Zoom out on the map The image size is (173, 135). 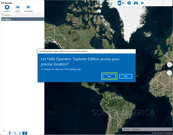[x=170, y=73]
